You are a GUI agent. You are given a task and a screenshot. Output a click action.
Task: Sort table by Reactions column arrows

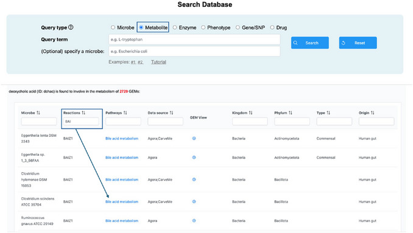[x=83, y=113]
